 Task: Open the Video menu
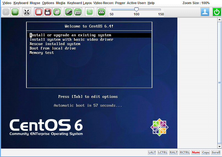click(7, 3)
